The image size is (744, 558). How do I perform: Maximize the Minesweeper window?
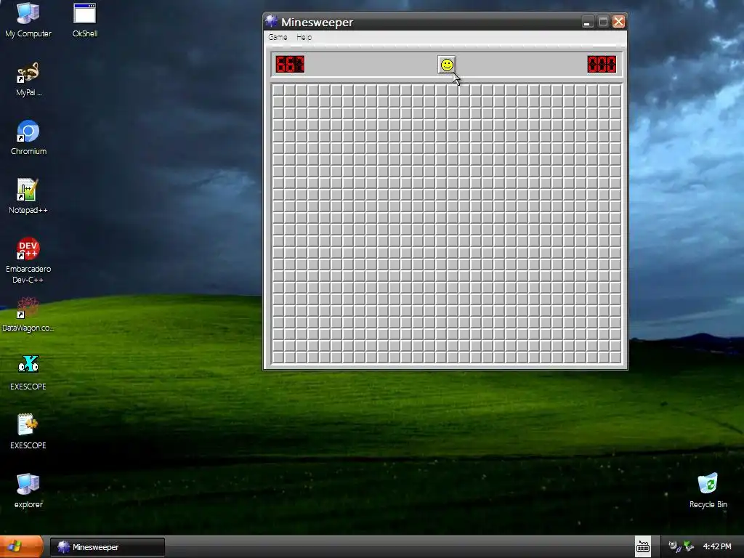pos(603,22)
